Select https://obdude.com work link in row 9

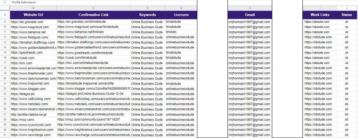[319, 22]
